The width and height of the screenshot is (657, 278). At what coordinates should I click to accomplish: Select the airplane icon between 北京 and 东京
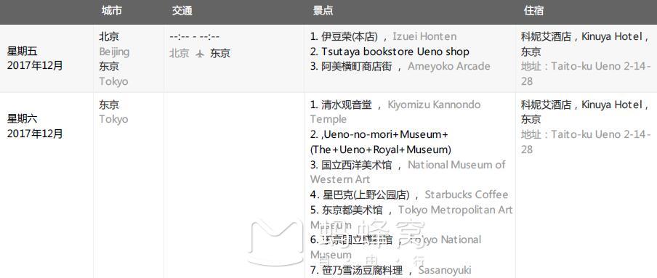pos(200,54)
